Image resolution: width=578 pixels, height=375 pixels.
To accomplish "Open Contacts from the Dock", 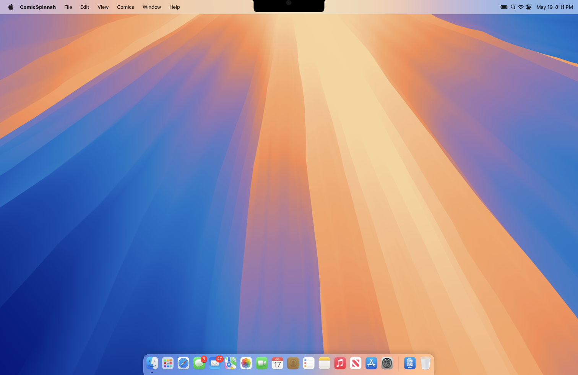I will tap(293, 363).
